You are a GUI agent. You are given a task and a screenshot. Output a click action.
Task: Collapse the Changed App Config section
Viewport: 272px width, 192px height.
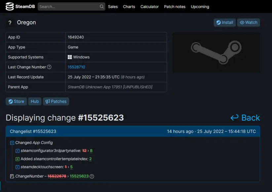tap(12, 143)
